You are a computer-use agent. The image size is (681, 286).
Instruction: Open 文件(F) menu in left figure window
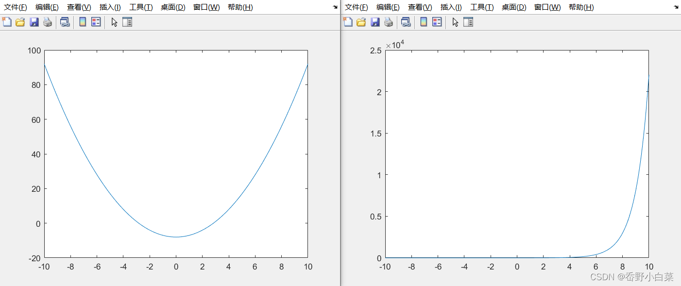click(16, 7)
